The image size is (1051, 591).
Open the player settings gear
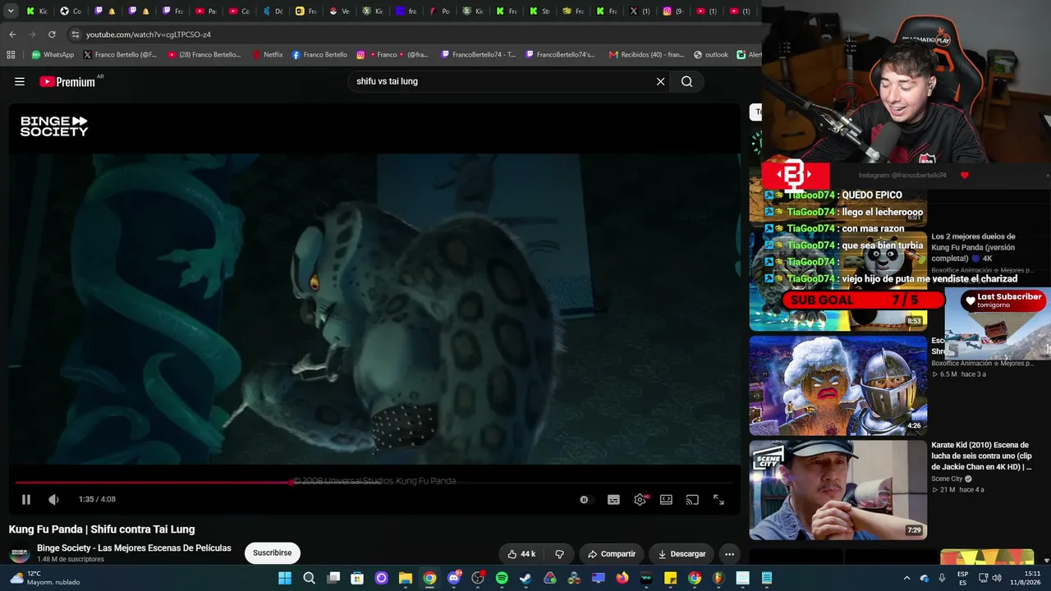(x=640, y=499)
